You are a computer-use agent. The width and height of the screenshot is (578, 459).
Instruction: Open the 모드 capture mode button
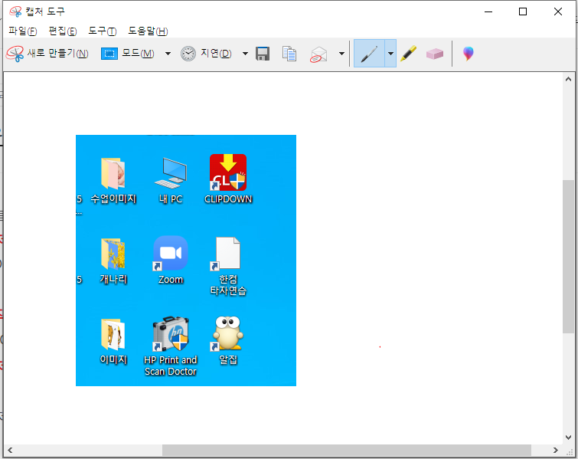tap(128, 54)
